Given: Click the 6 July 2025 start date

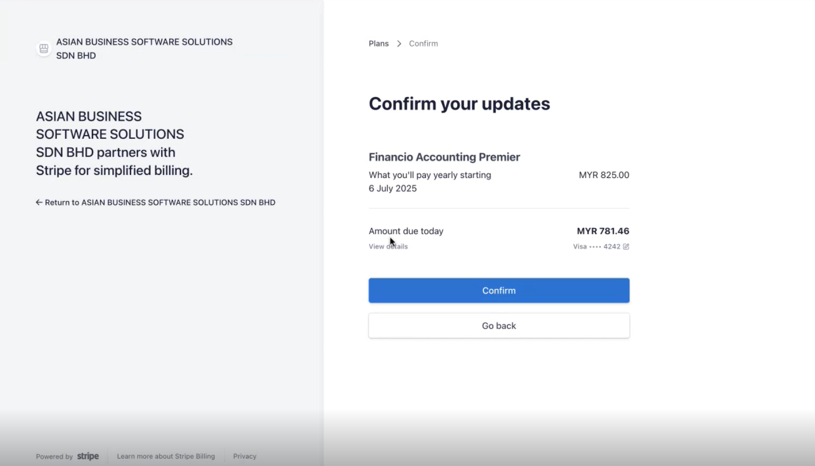Looking at the screenshot, I should point(393,188).
